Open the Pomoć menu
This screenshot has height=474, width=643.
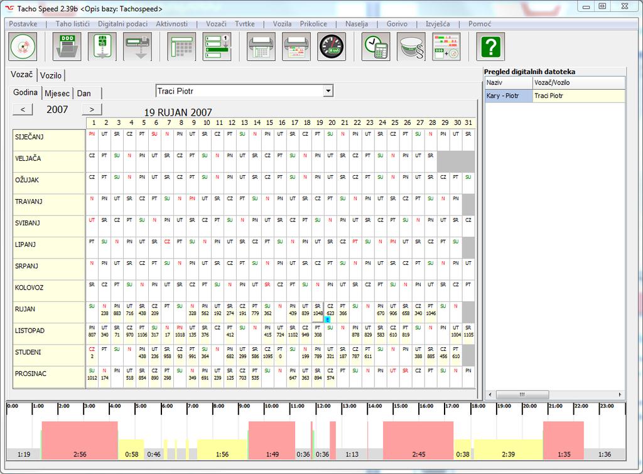coord(479,24)
